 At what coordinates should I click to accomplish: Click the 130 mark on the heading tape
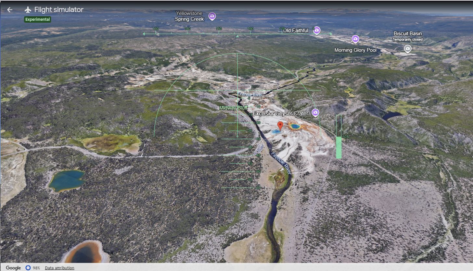point(156,29)
